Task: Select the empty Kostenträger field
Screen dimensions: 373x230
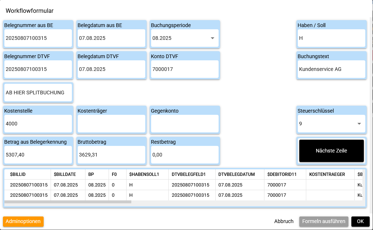Action: point(111,124)
